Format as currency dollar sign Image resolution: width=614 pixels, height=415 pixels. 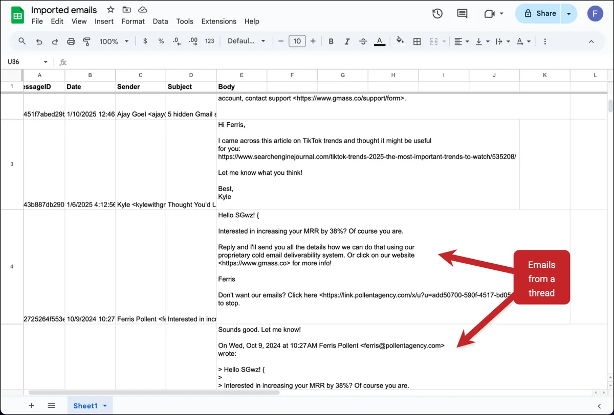click(145, 41)
